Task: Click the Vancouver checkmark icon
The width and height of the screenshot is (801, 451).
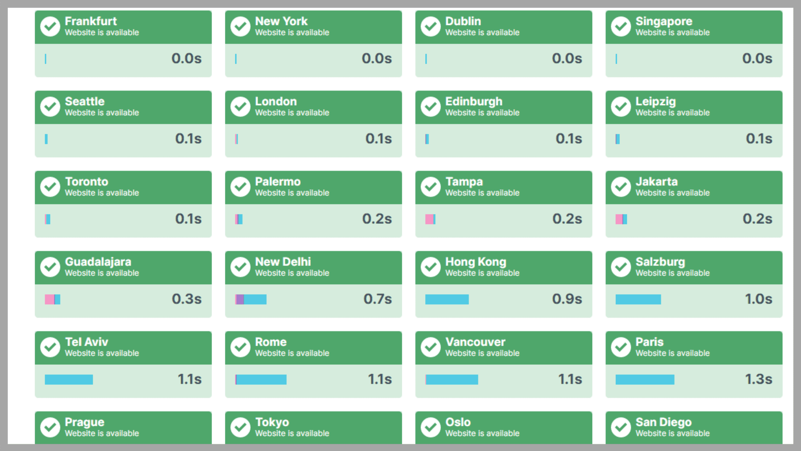Action: pyautogui.click(x=431, y=347)
